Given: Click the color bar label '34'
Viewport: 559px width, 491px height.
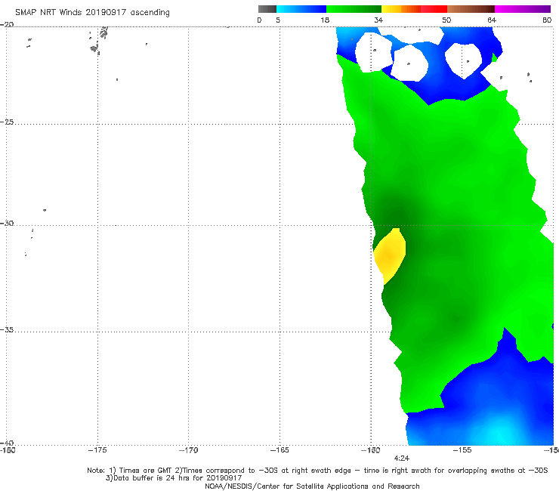Looking at the screenshot, I should coord(378,20).
